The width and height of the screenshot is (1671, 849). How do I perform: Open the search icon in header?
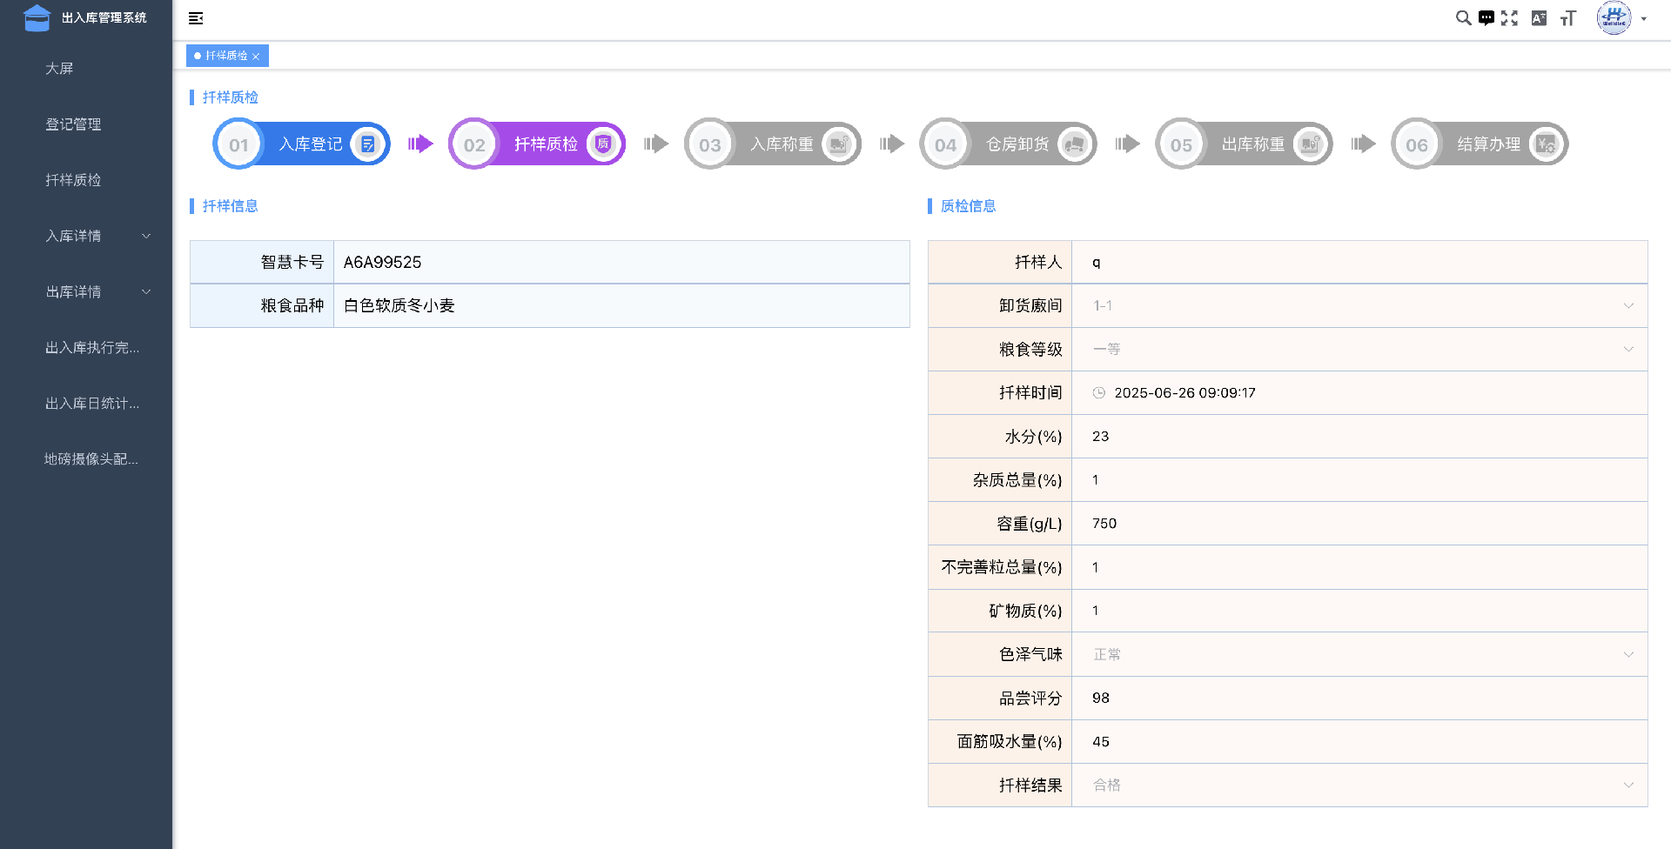click(1463, 18)
